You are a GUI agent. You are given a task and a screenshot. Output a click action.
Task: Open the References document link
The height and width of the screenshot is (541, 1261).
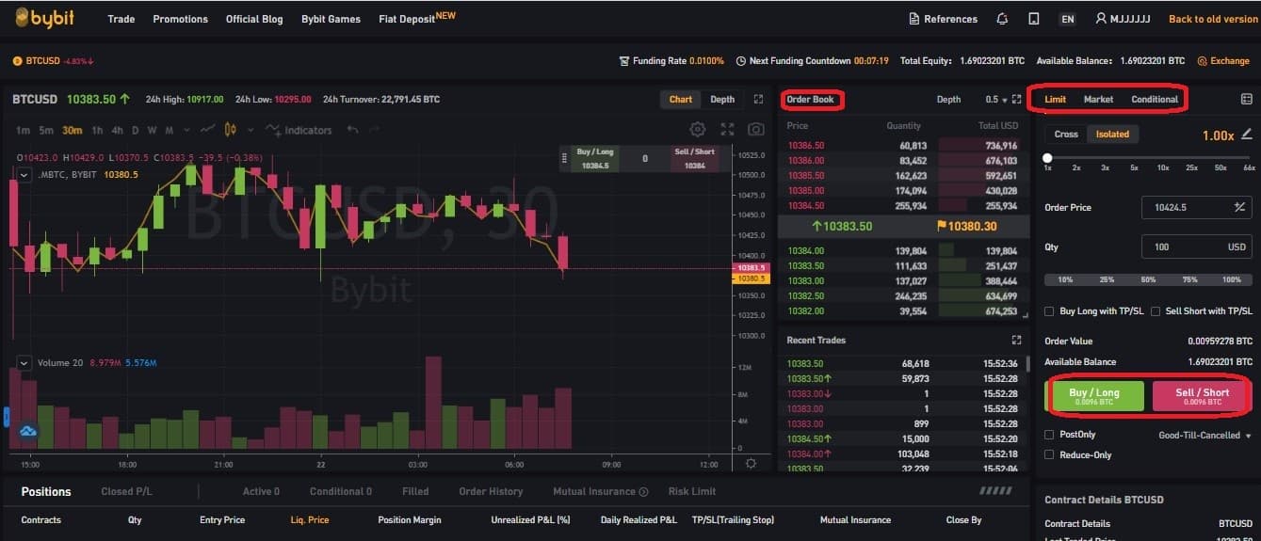(943, 19)
